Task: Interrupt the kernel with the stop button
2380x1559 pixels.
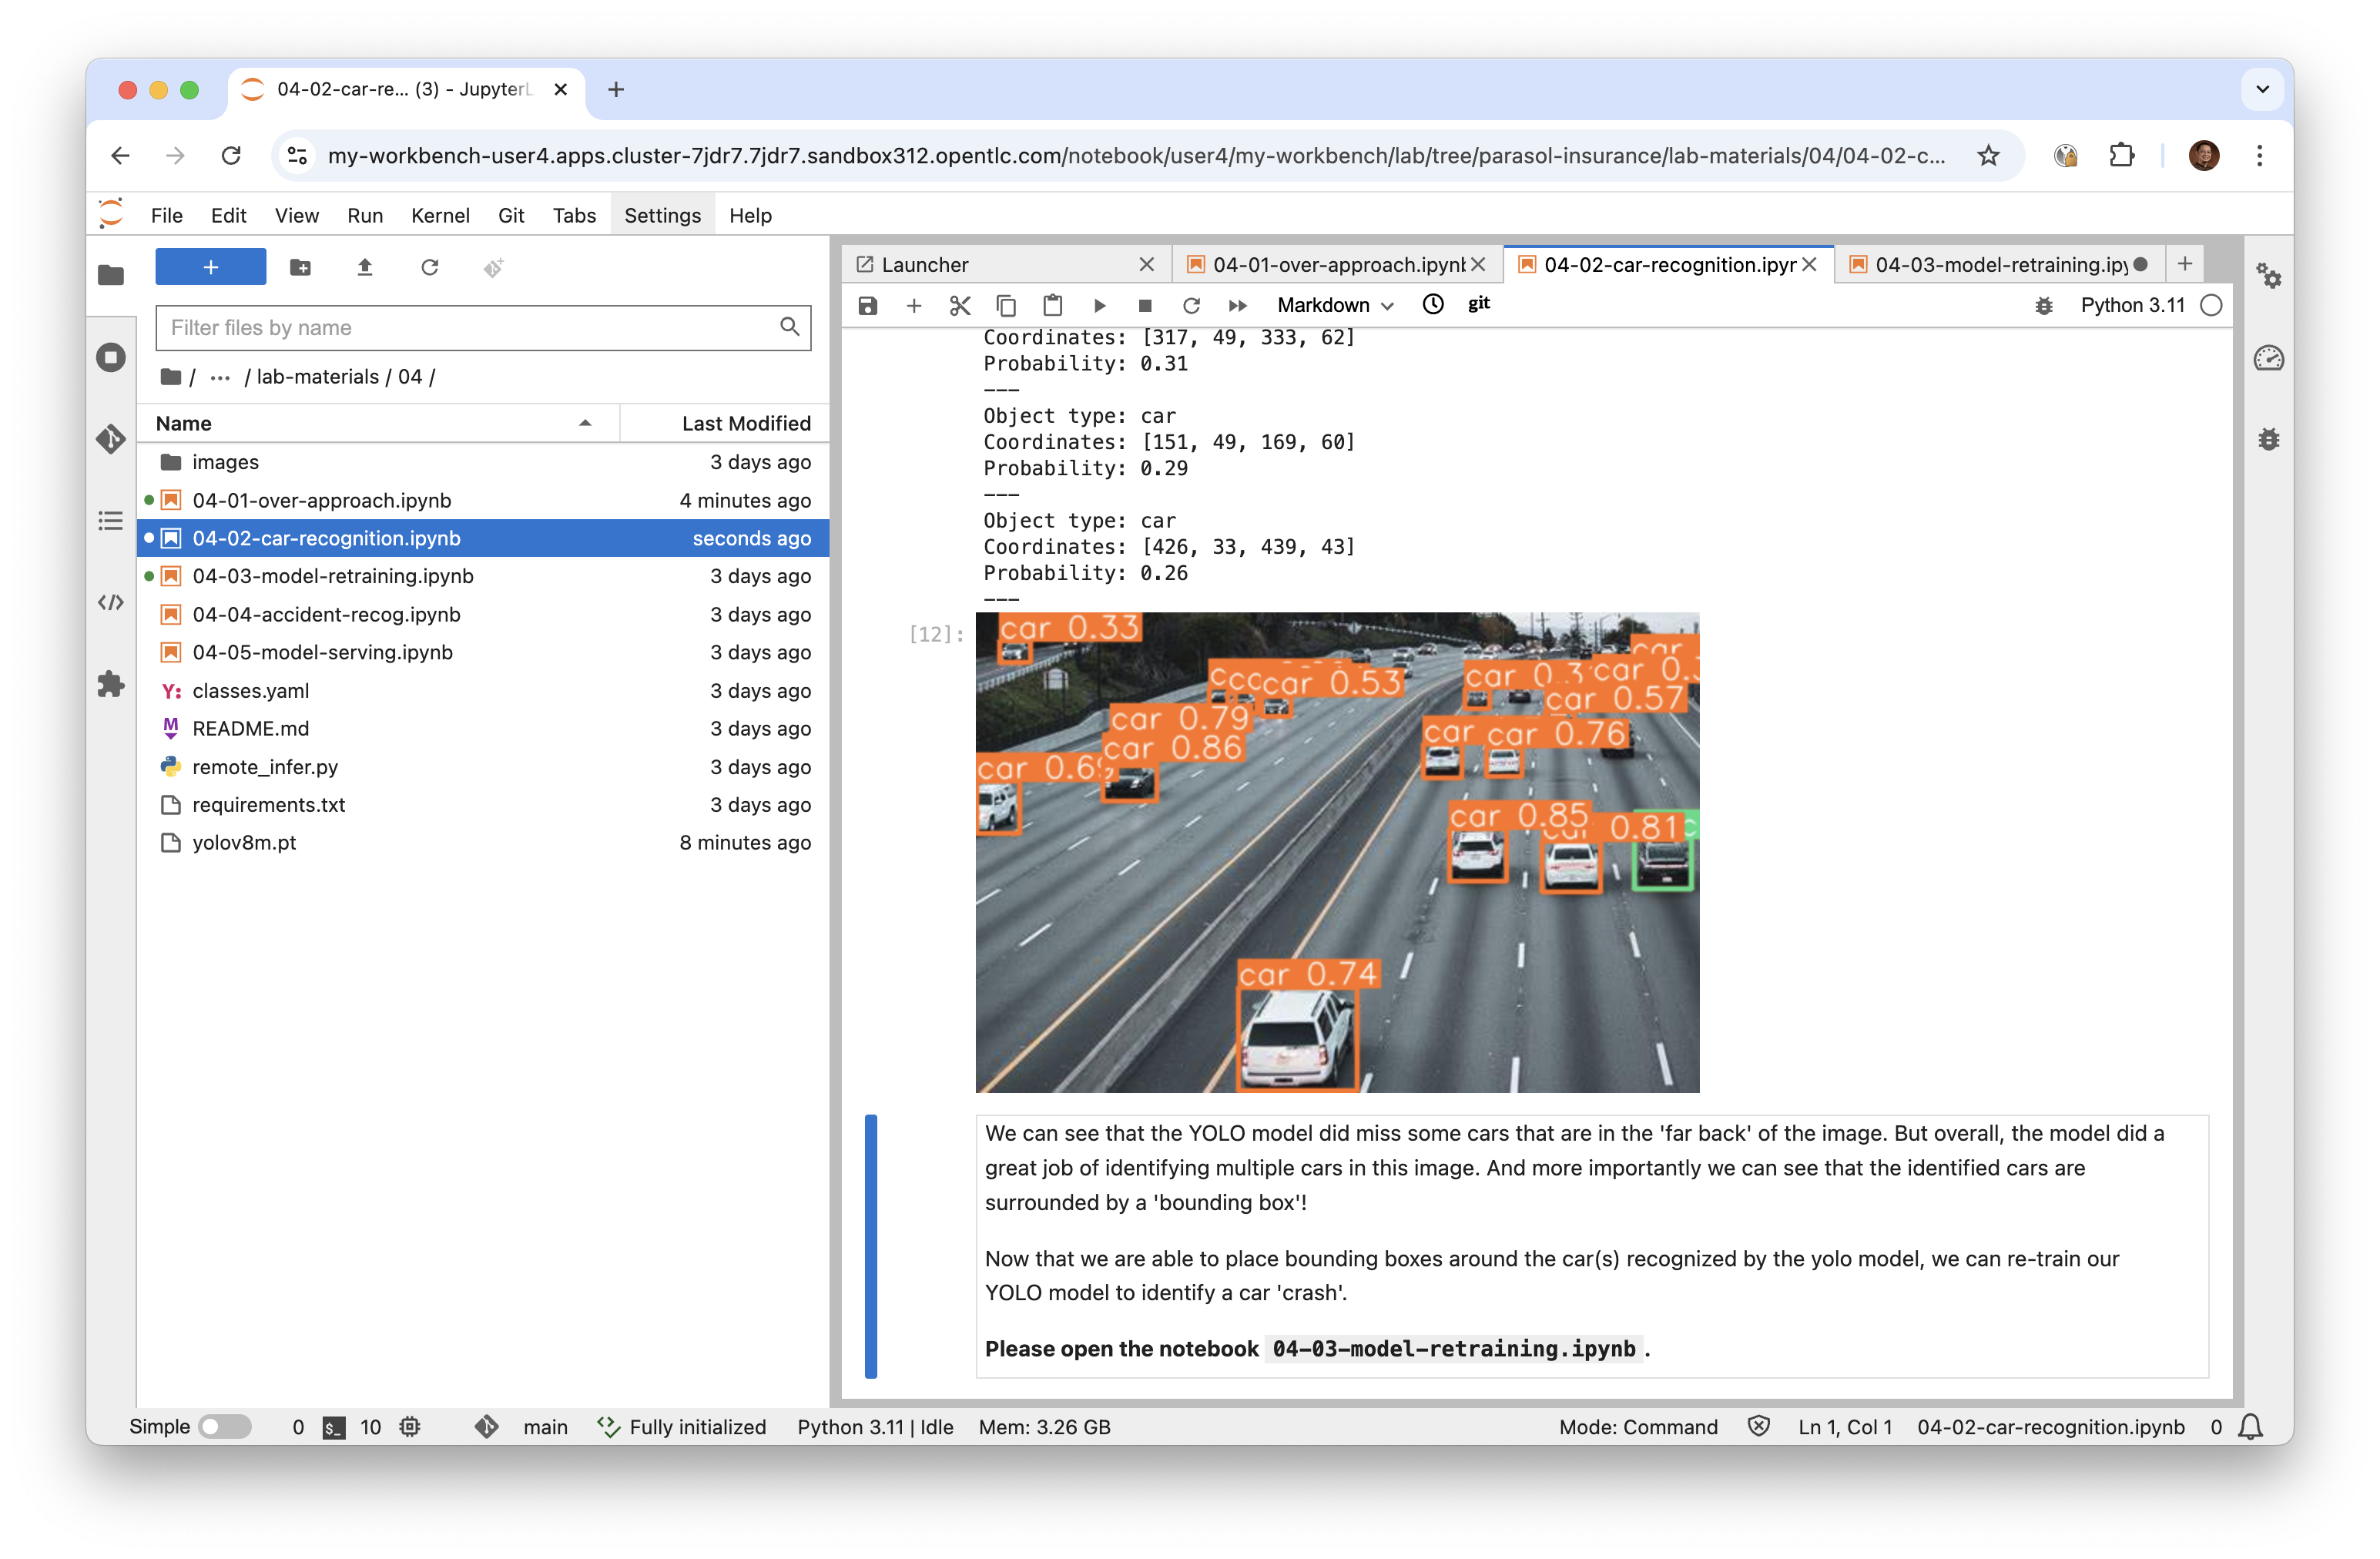Action: tap(1145, 305)
